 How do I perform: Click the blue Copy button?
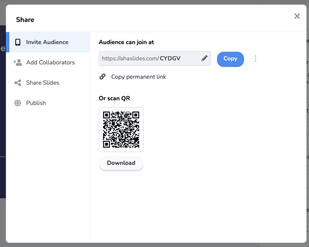click(x=230, y=59)
